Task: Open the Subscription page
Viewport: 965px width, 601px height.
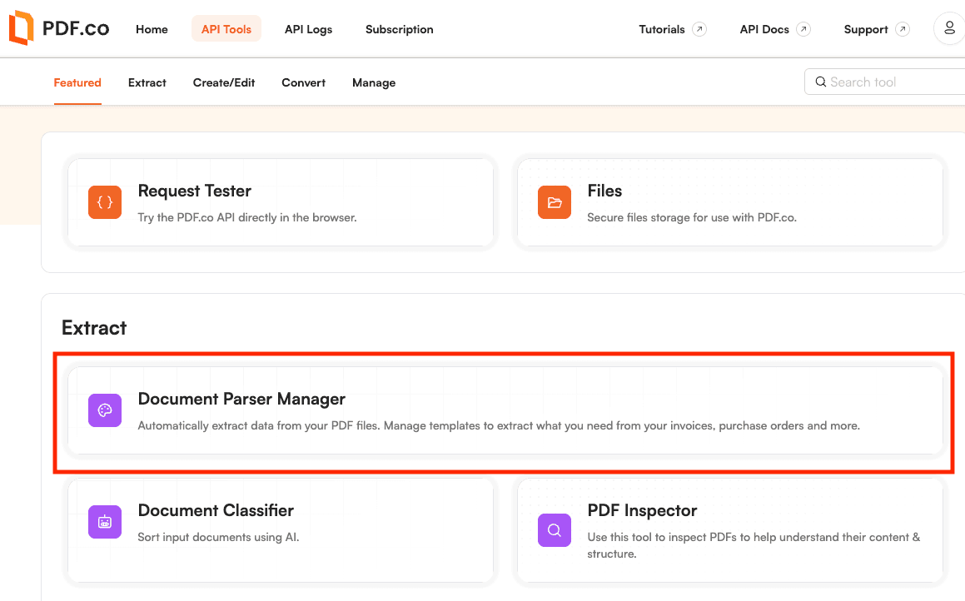Action: [399, 29]
